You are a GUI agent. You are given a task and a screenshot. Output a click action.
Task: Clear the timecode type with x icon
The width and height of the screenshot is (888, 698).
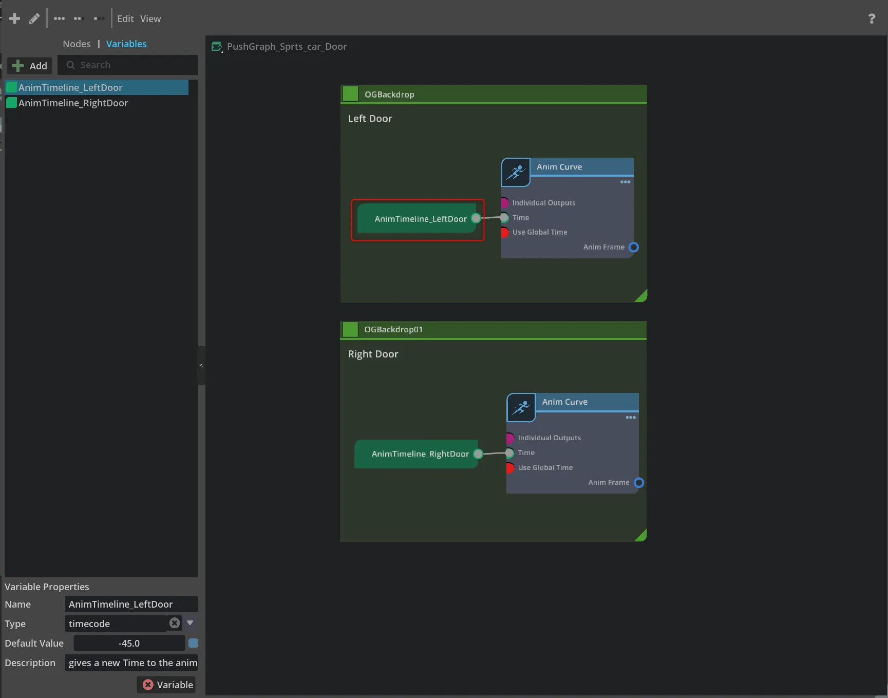coord(175,623)
